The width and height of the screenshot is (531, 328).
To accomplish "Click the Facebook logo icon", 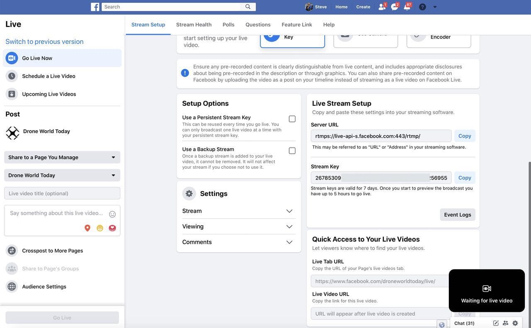I will 95,7.
